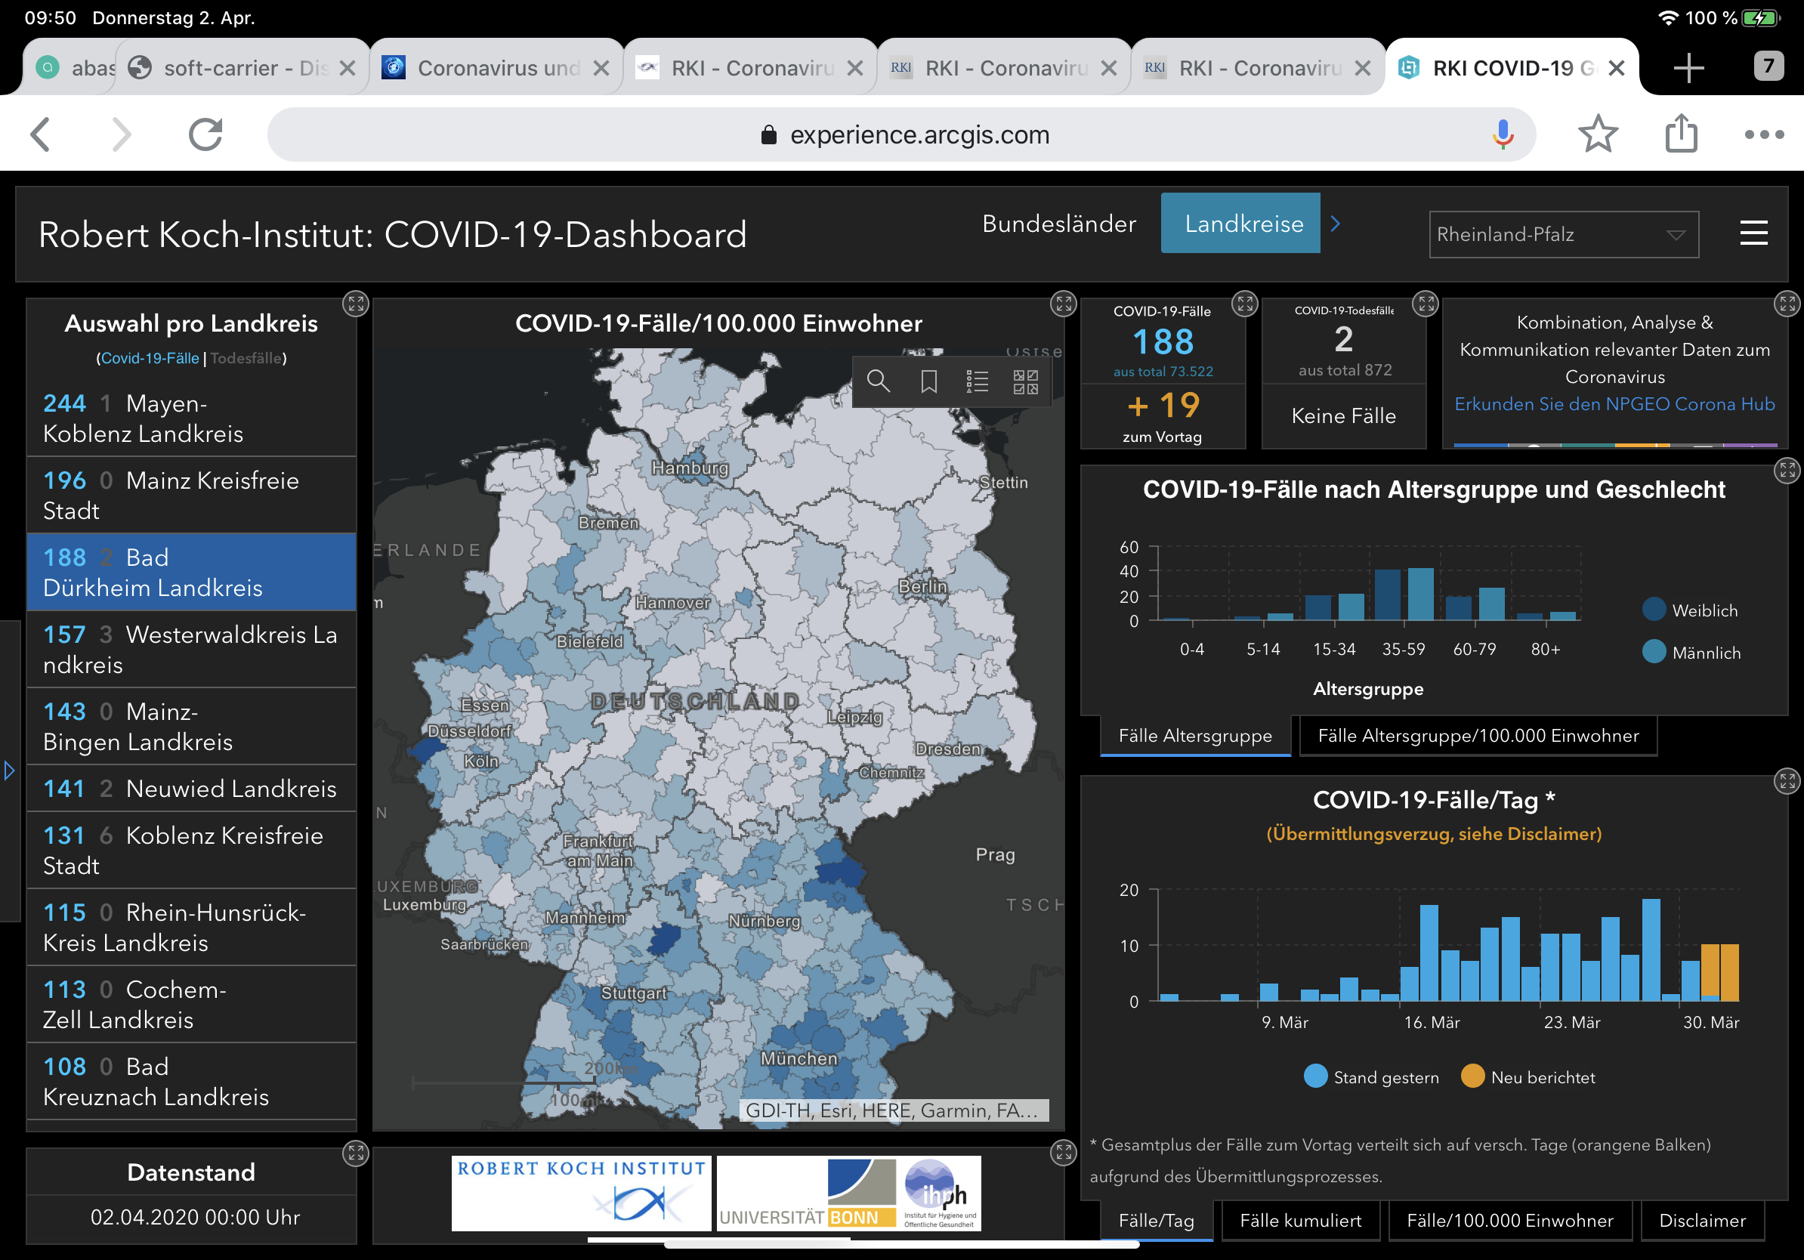The image size is (1804, 1260).
Task: Tap the browser share icon
Action: click(x=1681, y=134)
